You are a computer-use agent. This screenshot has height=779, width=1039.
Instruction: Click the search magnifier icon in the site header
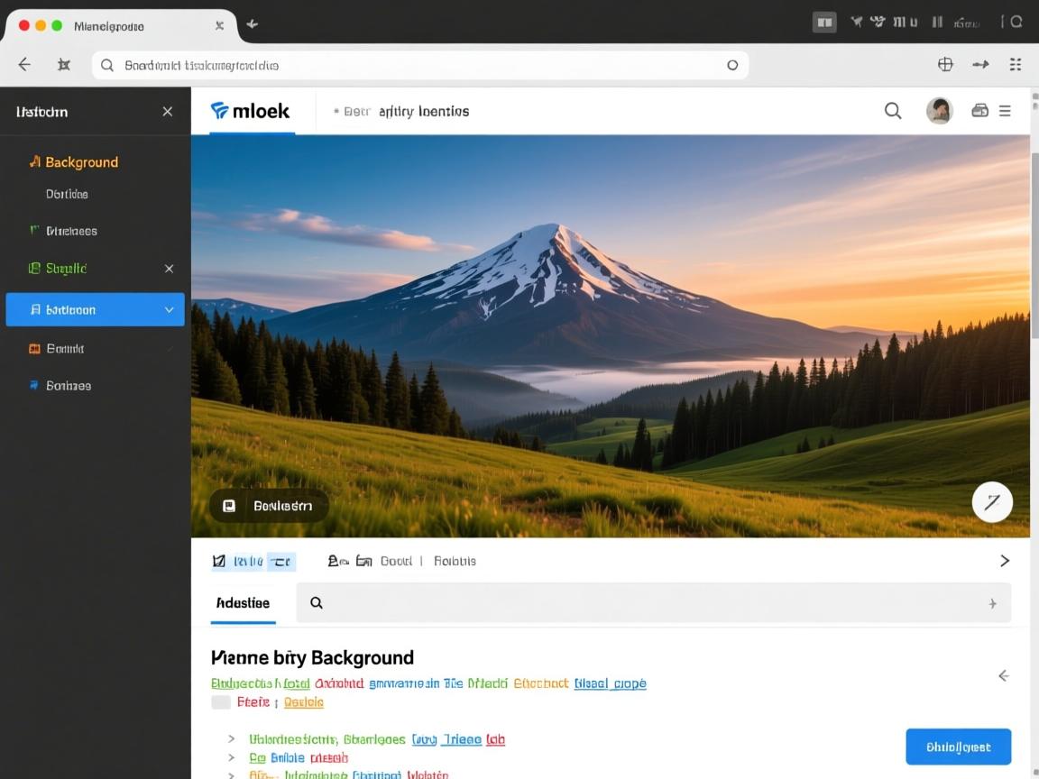893,111
